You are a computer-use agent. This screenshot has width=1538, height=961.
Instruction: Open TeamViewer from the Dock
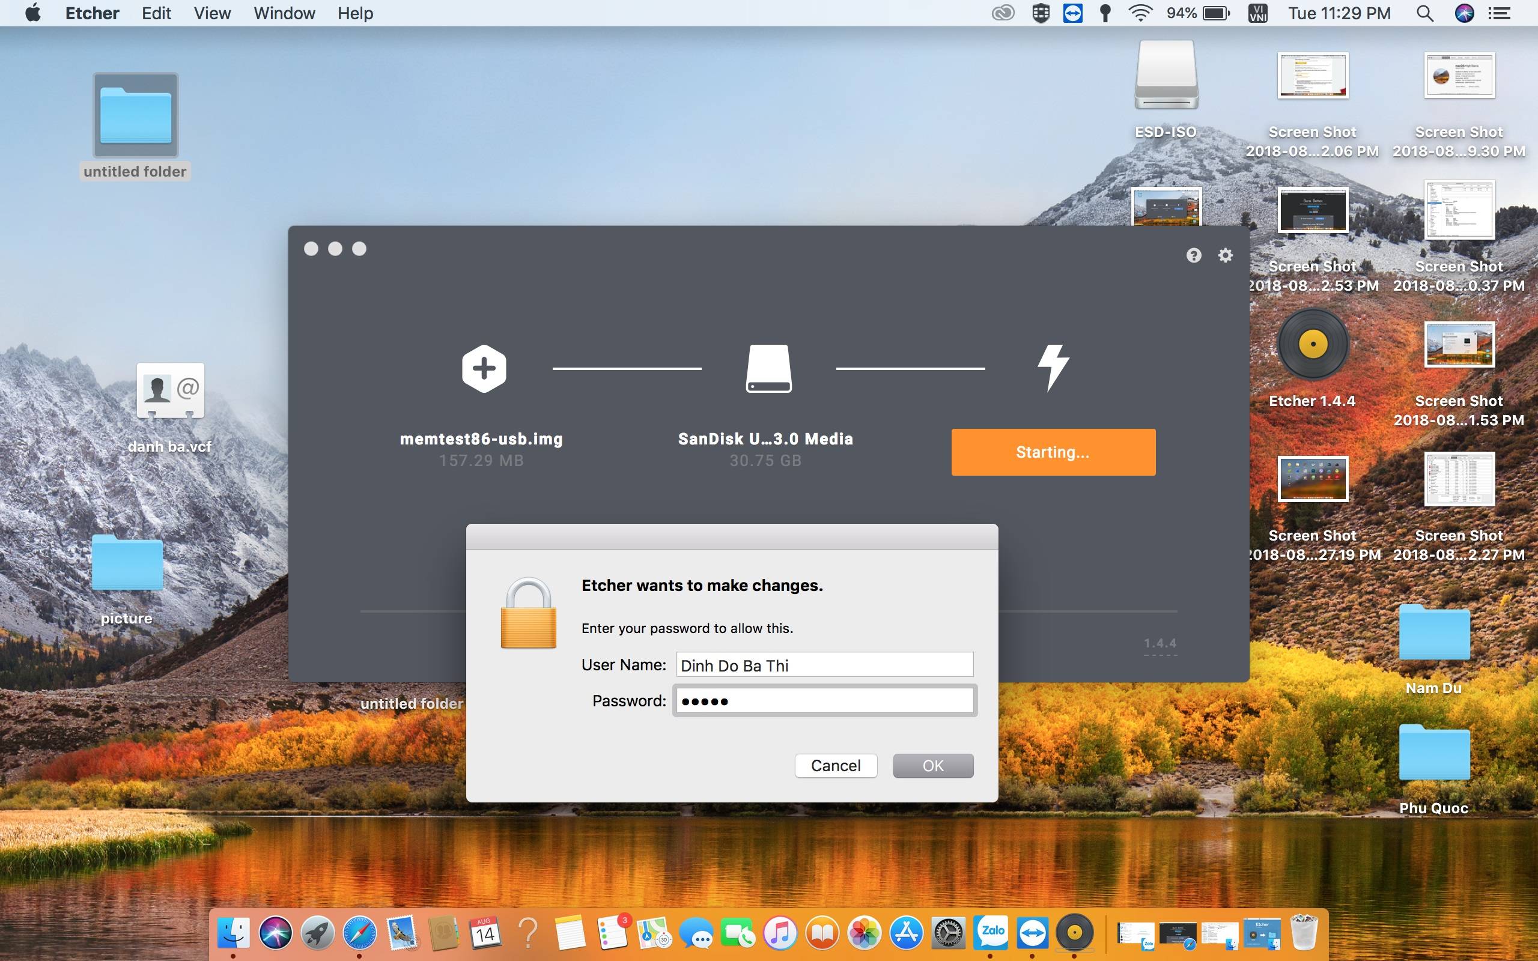click(1032, 933)
